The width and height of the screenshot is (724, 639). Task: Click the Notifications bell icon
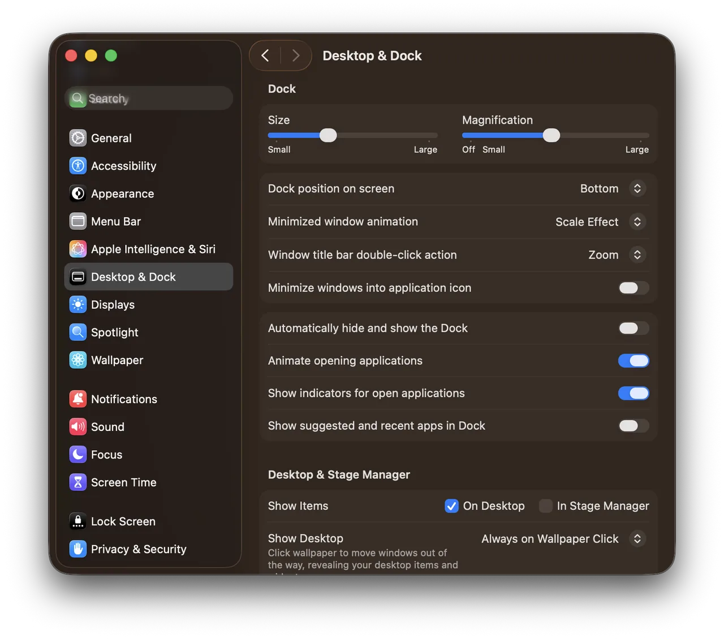[x=78, y=399]
